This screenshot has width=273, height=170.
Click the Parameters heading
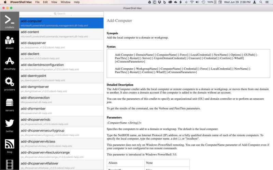pos(114,117)
